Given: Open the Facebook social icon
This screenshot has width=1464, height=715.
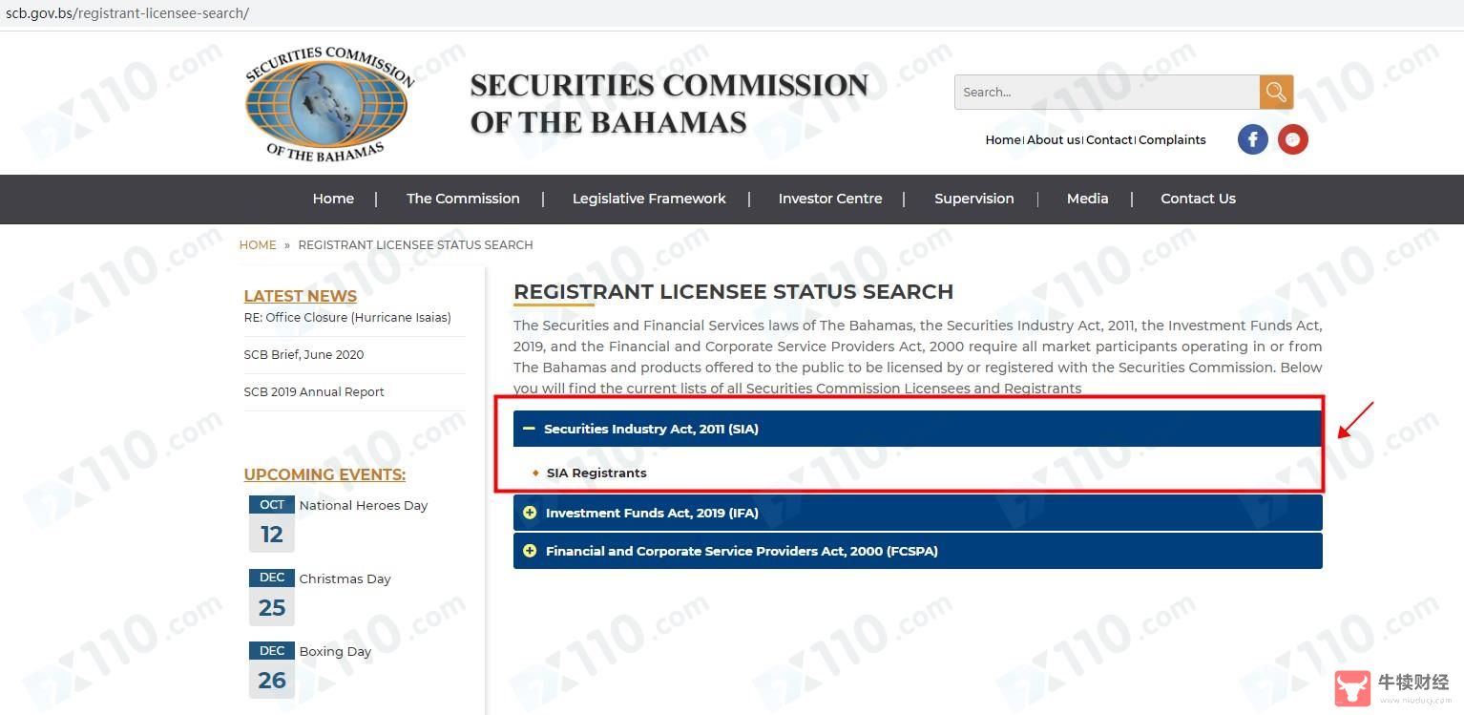Looking at the screenshot, I should point(1253,139).
